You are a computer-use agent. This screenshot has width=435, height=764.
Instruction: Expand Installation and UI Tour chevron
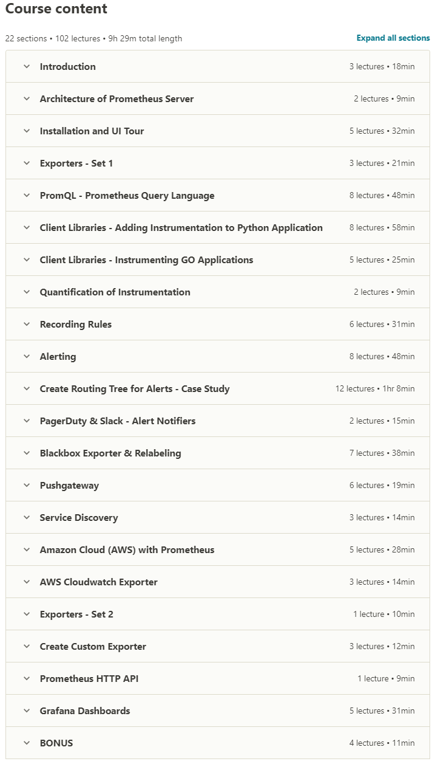27,131
